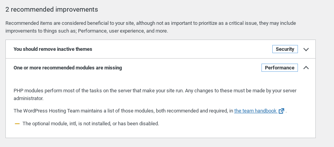The height and width of the screenshot is (147, 334).
Task: Click the 'One or more recommended modules are missing' title
Action: pos(68,68)
